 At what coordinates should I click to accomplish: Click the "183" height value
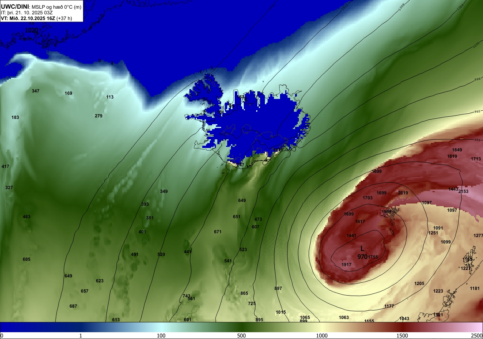coord(15,117)
